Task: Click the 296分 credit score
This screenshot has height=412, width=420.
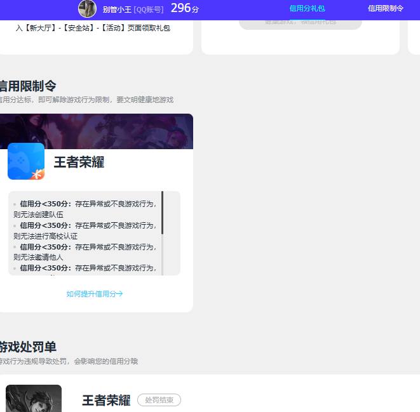Action: point(185,8)
